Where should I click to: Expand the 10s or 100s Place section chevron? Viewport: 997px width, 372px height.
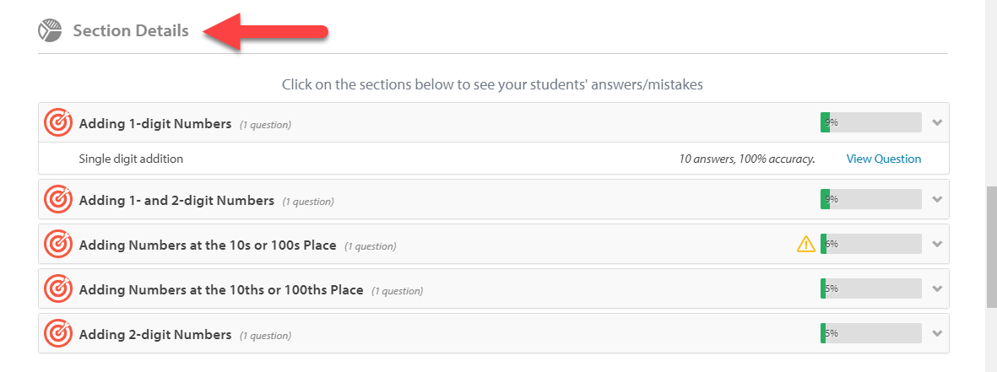[x=936, y=245]
